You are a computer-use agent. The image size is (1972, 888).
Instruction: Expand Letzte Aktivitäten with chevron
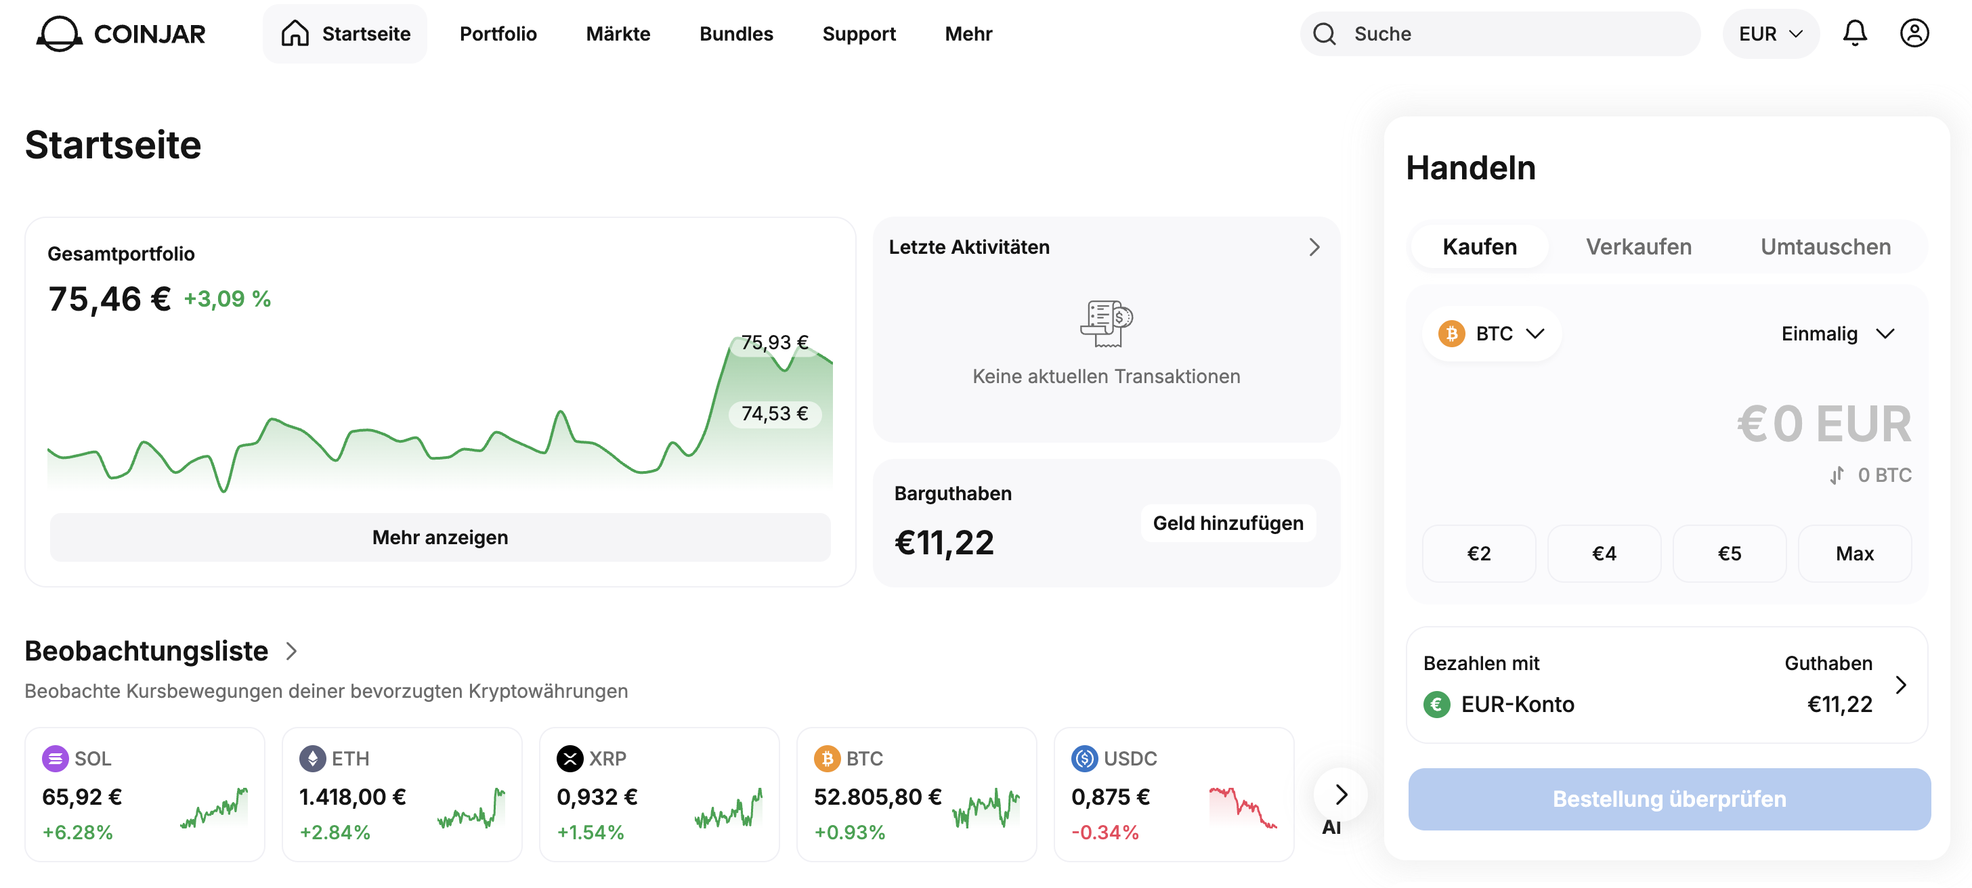pos(1314,248)
